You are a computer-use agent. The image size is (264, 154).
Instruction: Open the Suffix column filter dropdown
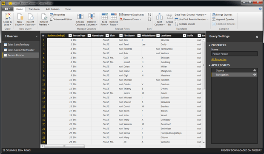coord(199,36)
